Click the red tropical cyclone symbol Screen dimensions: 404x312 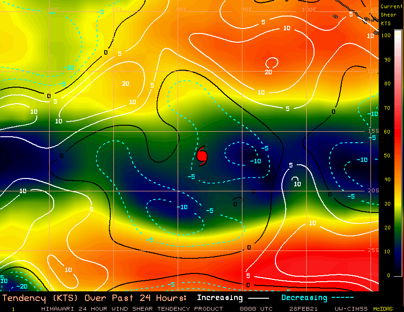point(202,156)
